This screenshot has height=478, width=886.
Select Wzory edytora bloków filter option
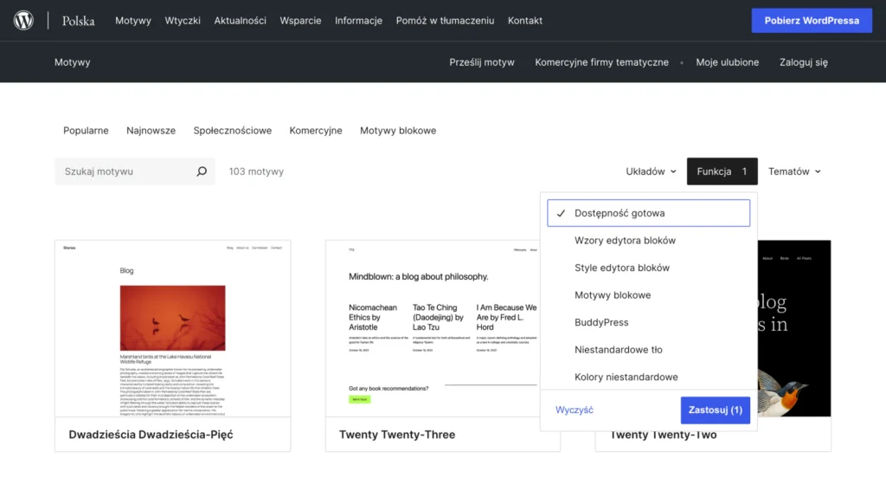[x=648, y=241]
